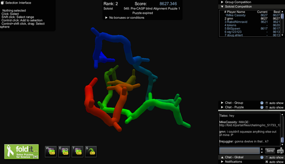Expand the Chat - Puzzle panel
Viewport: 285px width, 164px height.
click(222, 107)
